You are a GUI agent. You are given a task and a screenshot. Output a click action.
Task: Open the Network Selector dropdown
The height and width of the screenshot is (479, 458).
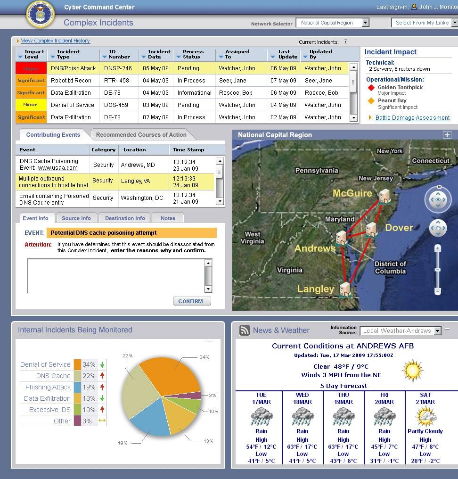pyautogui.click(x=366, y=22)
